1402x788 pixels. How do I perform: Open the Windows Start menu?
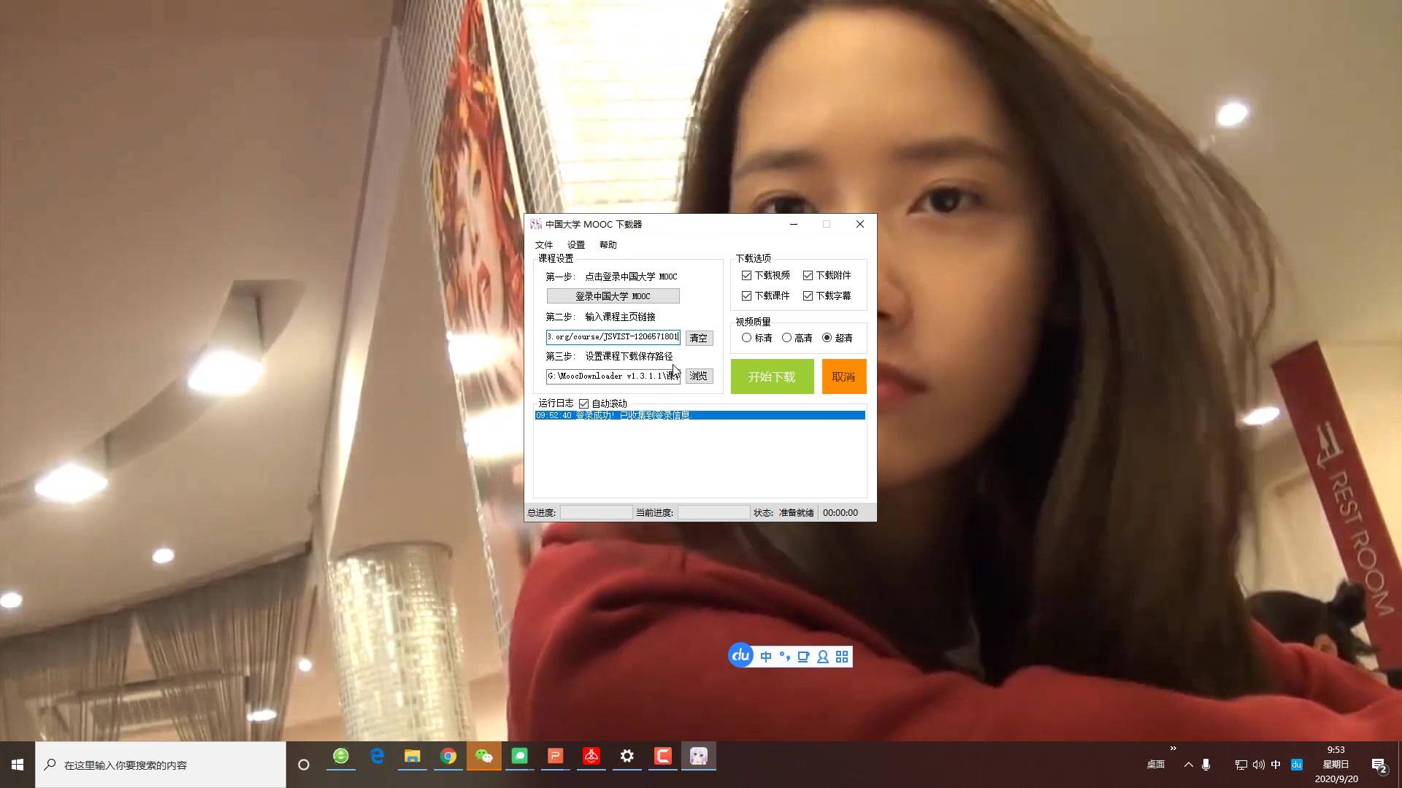(x=18, y=765)
